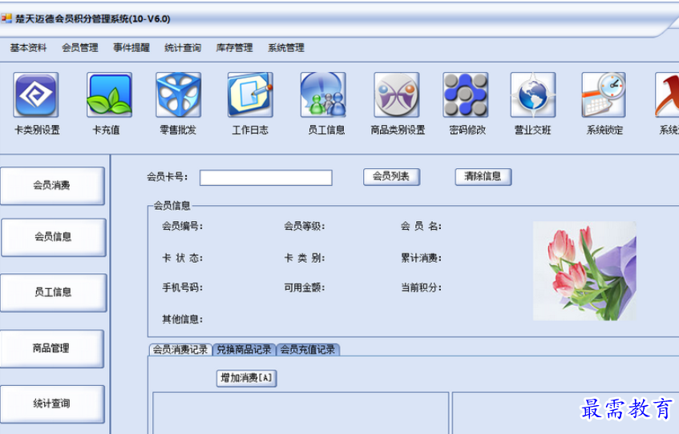Focus the 会员卡号 input field
Screen dimensions: 679x434
tap(266, 178)
